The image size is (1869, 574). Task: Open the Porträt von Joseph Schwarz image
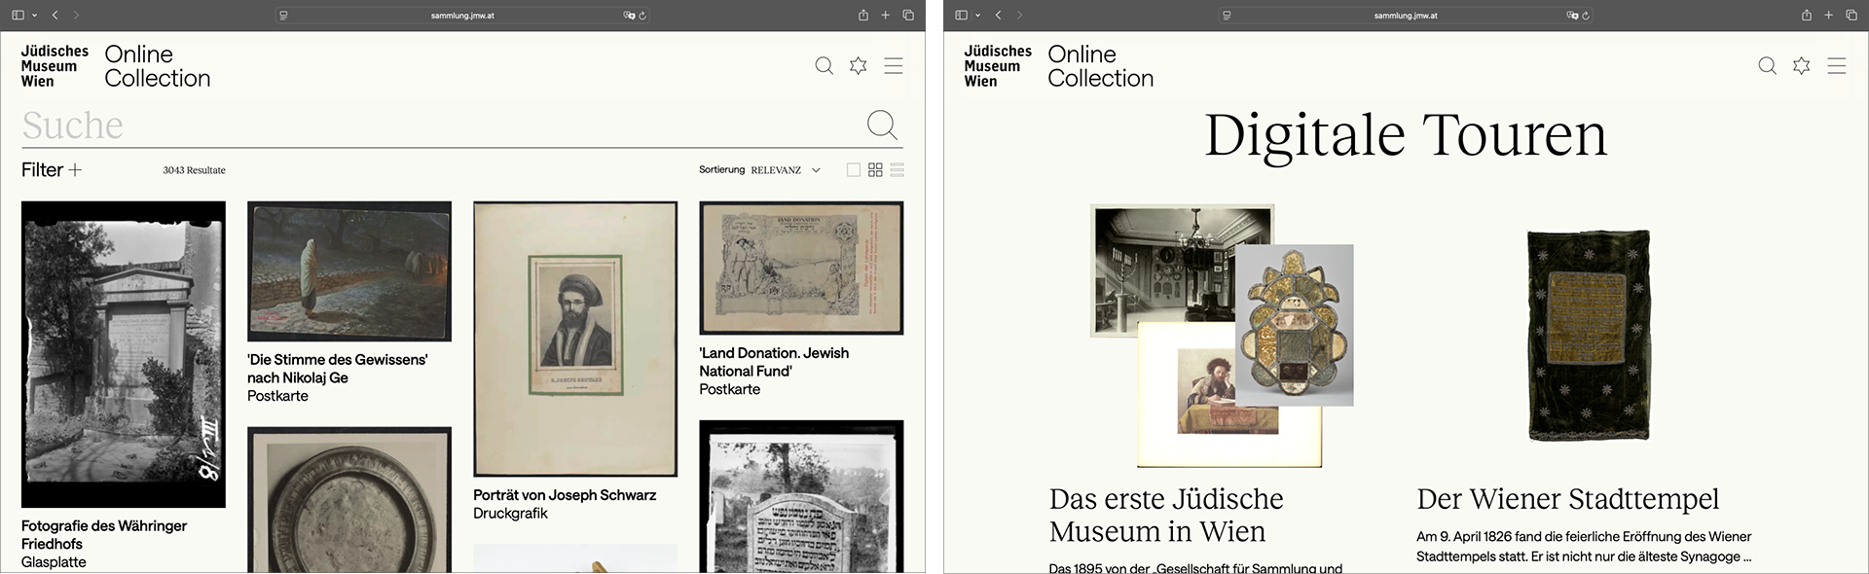(575, 339)
